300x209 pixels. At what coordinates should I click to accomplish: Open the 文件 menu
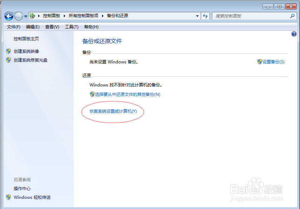click(x=13, y=27)
